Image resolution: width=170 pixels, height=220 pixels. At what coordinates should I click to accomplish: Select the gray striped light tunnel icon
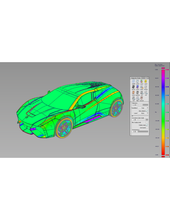click(x=137, y=93)
